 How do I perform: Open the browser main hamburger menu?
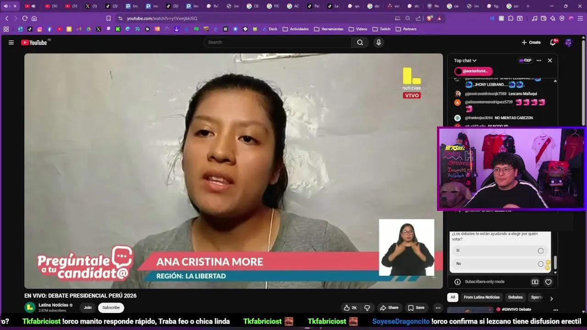(x=580, y=18)
